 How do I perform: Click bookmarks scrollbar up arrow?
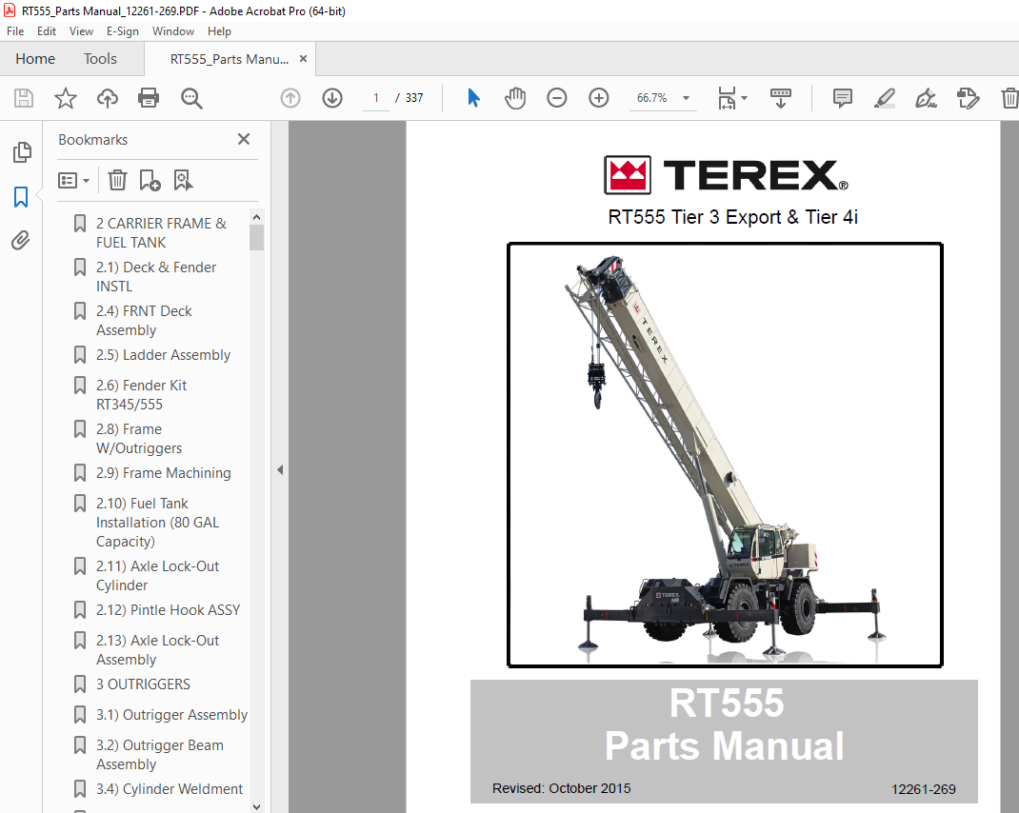(x=257, y=217)
